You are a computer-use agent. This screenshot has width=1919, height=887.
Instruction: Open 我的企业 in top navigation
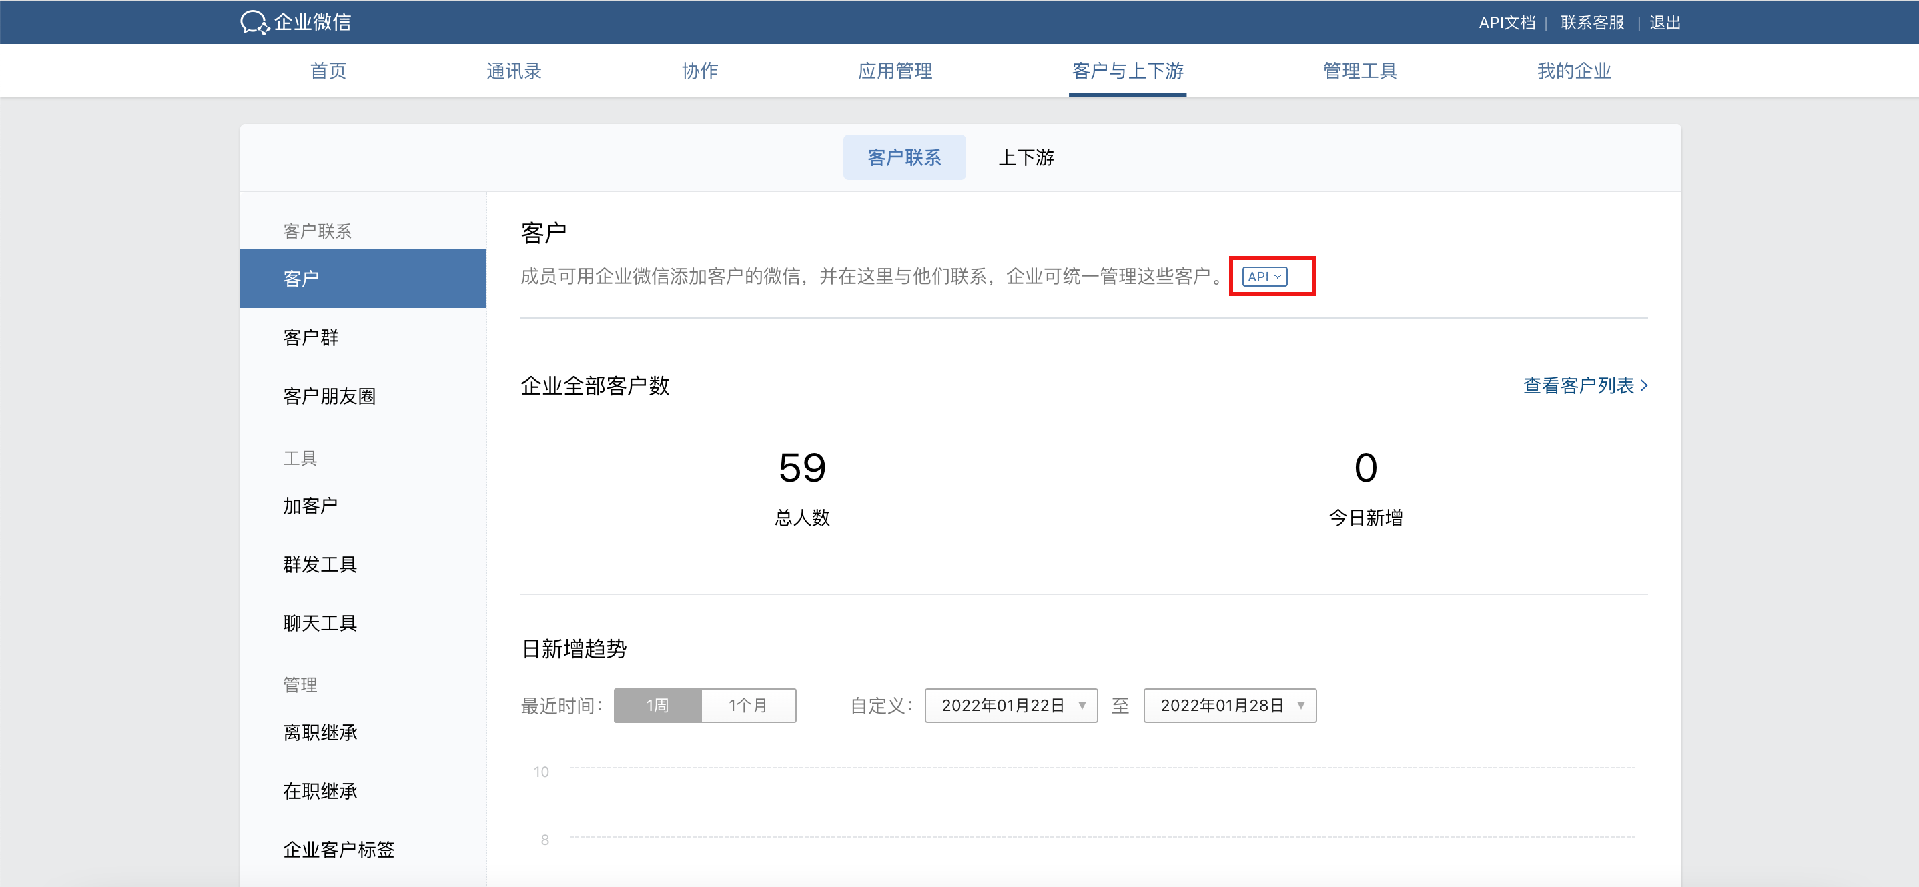1574,71
